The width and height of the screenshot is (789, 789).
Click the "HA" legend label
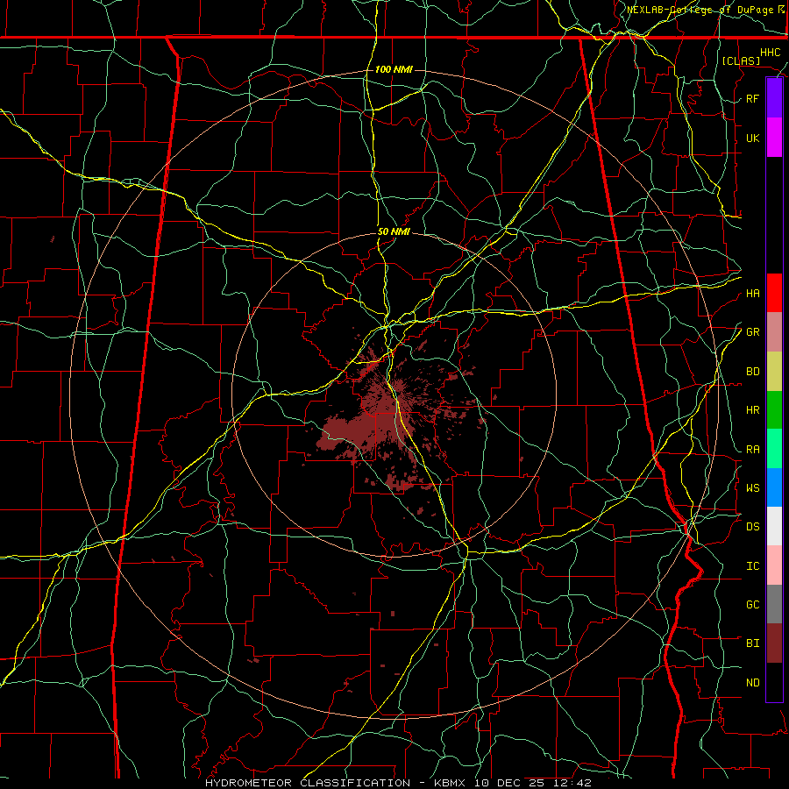[x=752, y=294]
